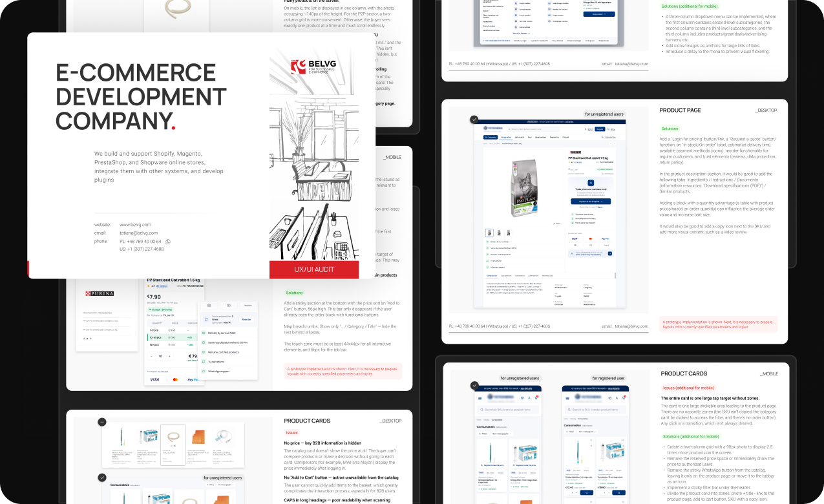The height and width of the screenshot is (504, 824).
Task: Click the Categories button in the product page mockup
Action: (x=491, y=137)
